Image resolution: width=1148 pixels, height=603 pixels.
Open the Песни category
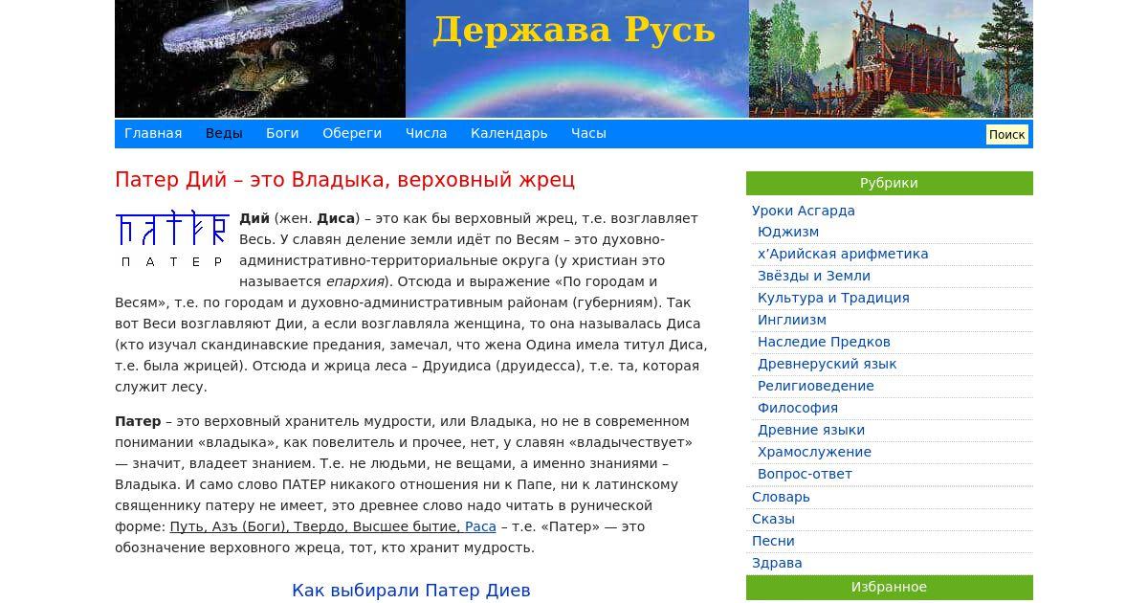coord(773,541)
